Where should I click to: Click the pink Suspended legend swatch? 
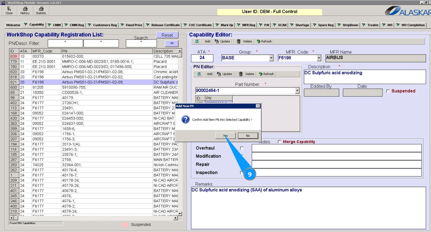coord(125,225)
